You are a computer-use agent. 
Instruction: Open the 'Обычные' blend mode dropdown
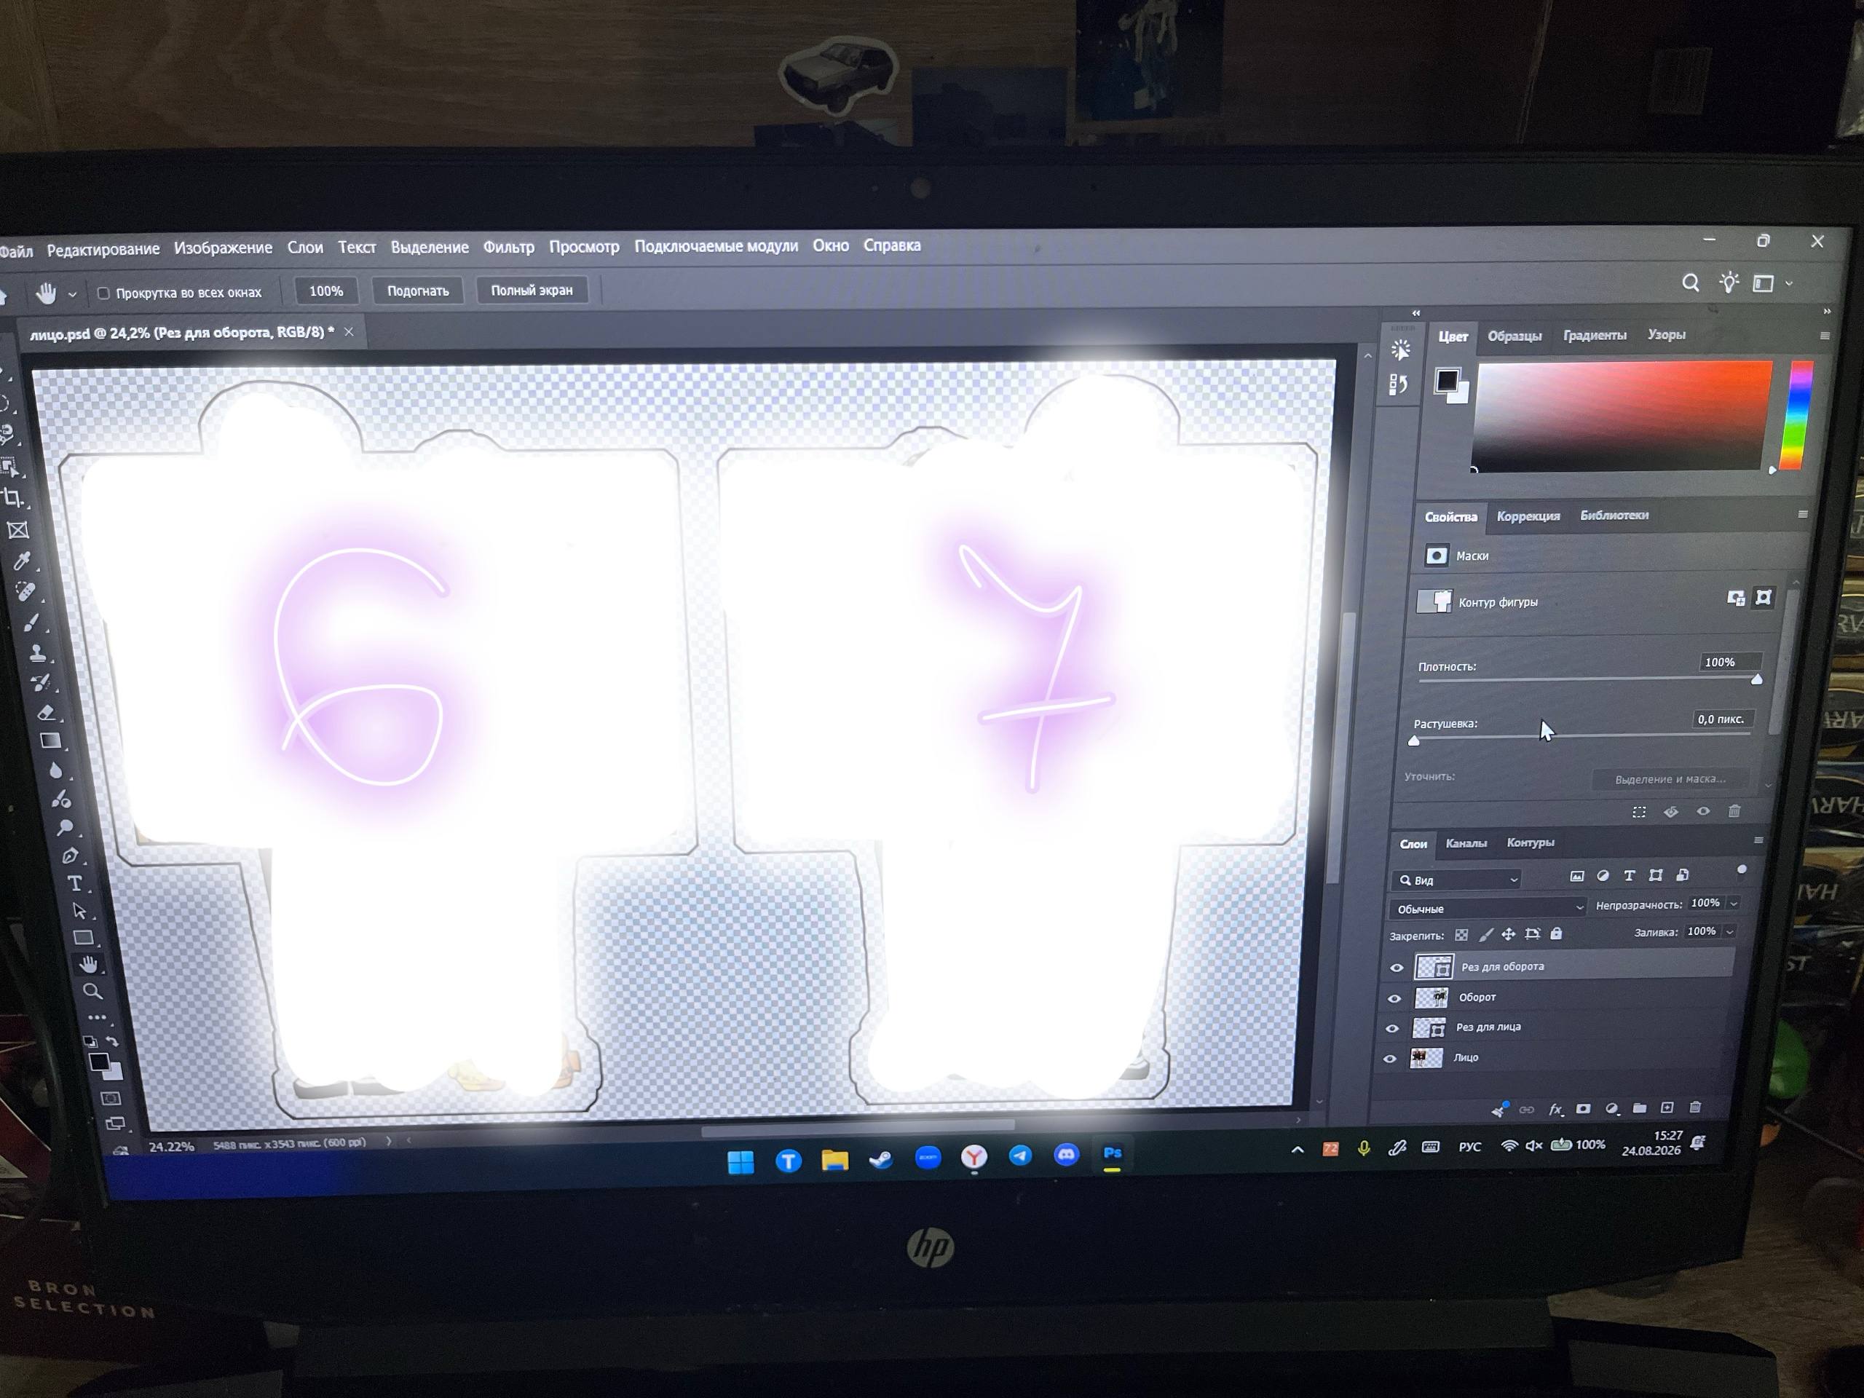[x=1488, y=909]
